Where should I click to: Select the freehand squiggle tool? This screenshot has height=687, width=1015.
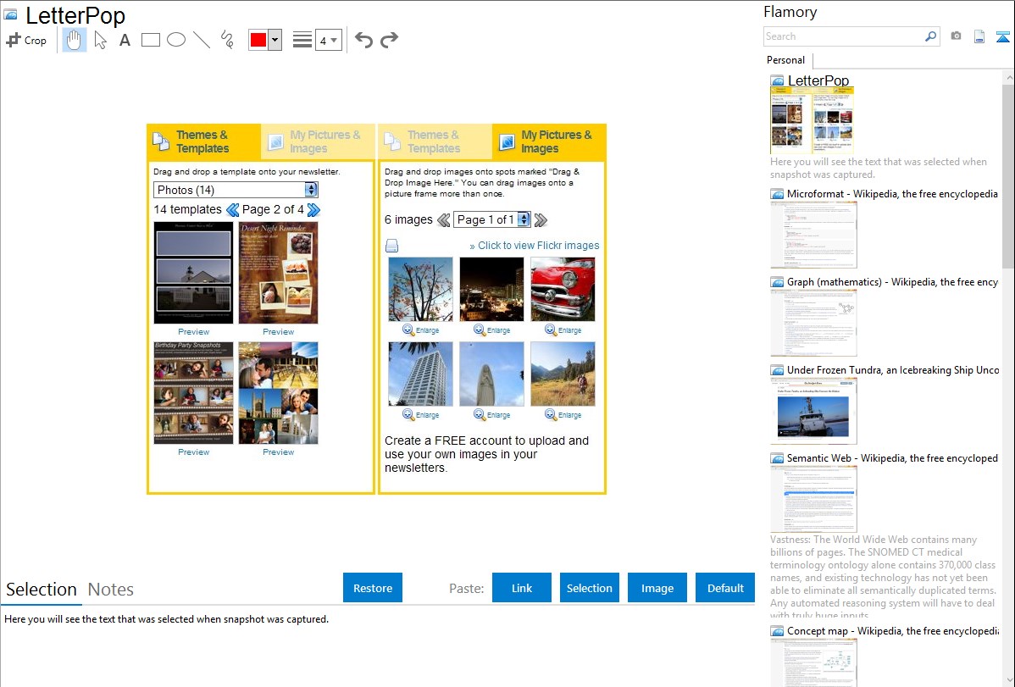(227, 40)
